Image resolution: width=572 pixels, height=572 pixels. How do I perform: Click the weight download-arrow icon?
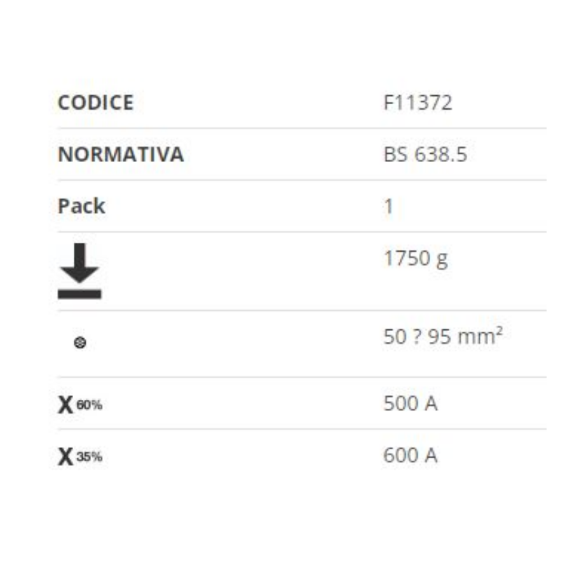79,271
